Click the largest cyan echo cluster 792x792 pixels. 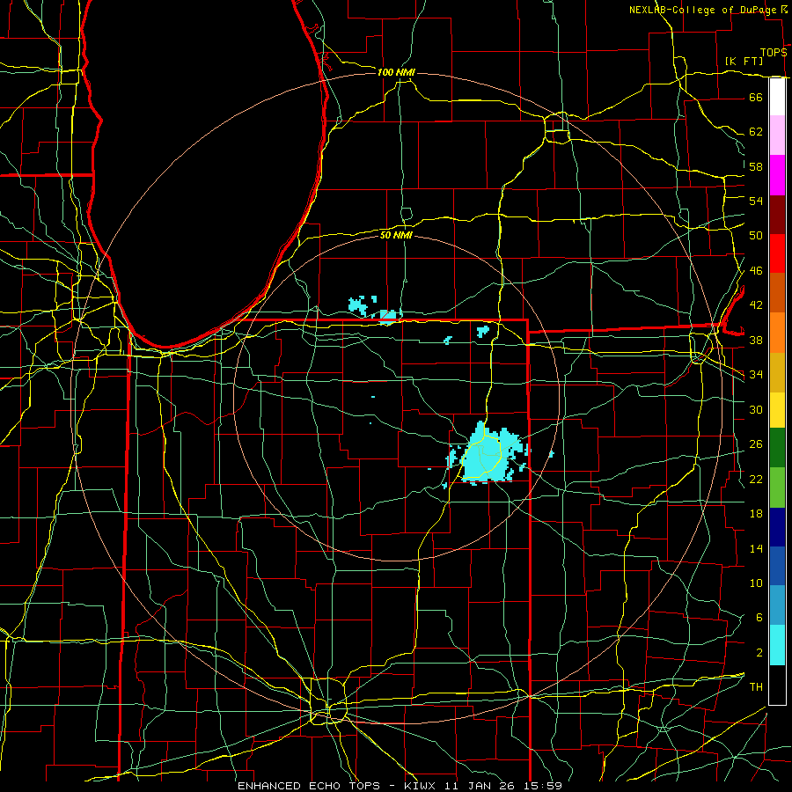click(486, 453)
